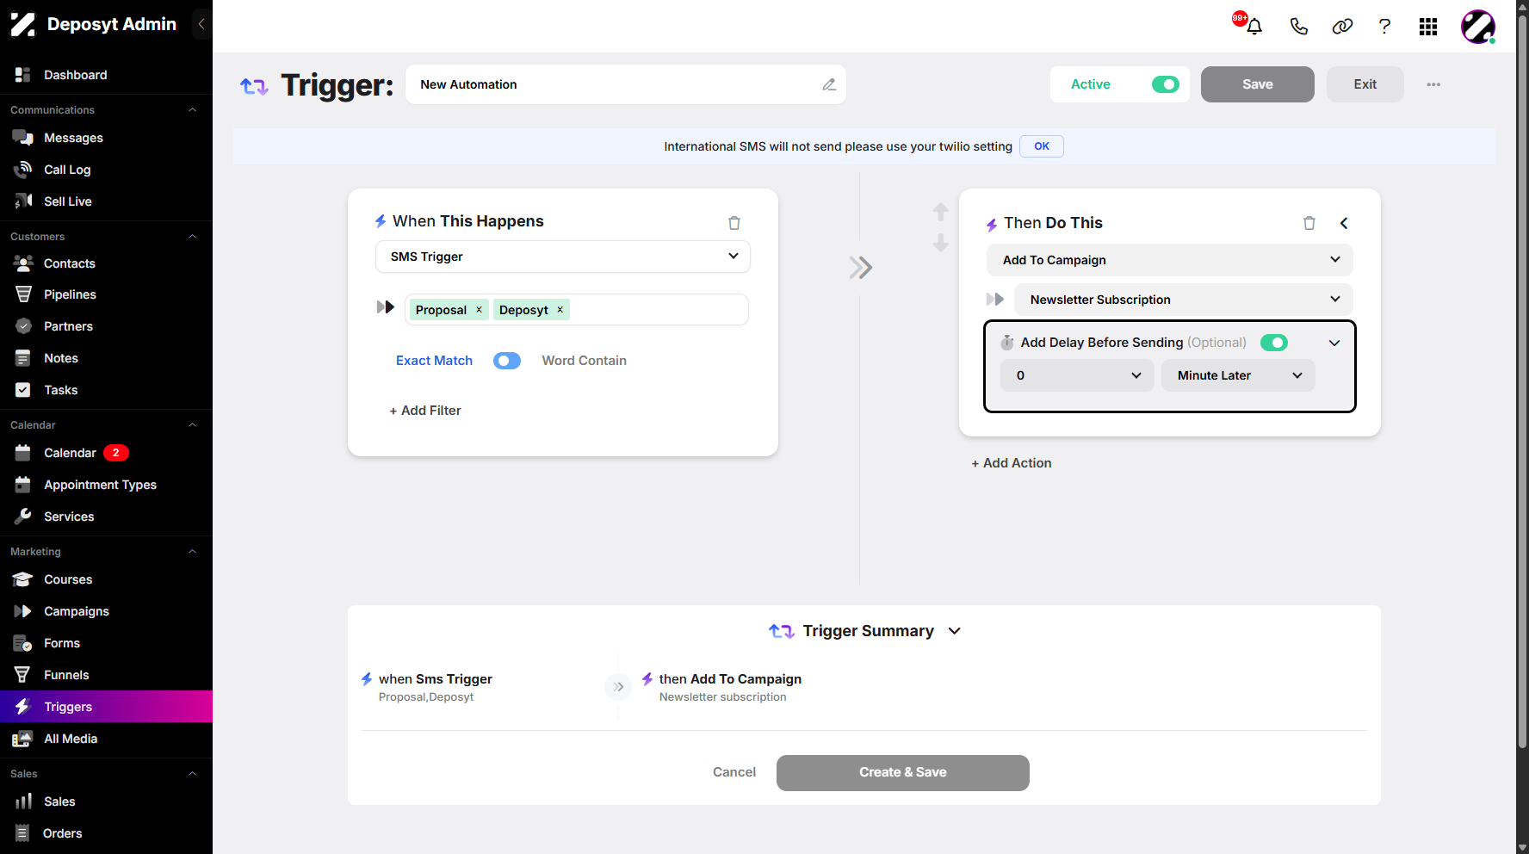Open Contacts in sidebar
The image size is (1529, 854).
pos(106,263)
